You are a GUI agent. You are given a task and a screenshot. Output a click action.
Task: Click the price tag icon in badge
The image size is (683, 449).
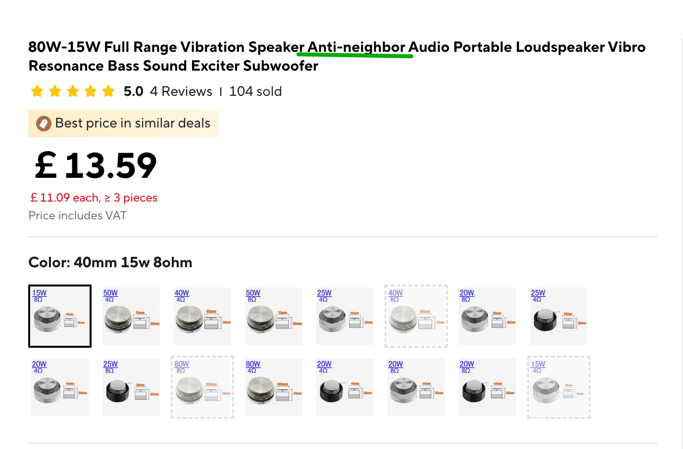click(44, 123)
